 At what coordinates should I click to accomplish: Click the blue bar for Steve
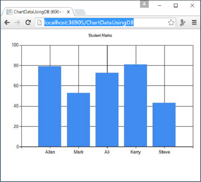pos(164,125)
